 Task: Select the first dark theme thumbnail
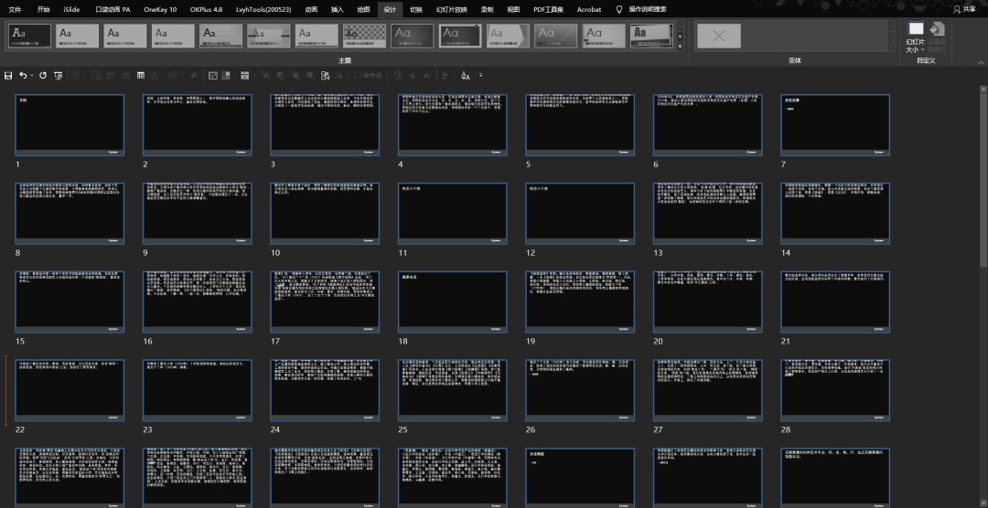click(x=29, y=36)
